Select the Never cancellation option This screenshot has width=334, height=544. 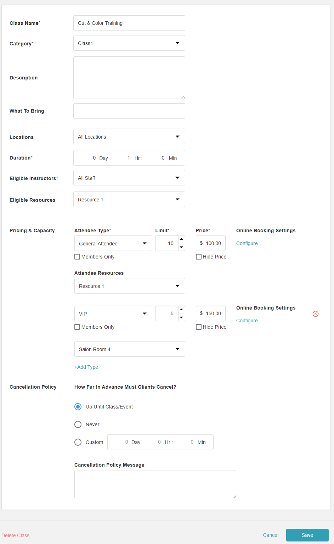(78, 424)
